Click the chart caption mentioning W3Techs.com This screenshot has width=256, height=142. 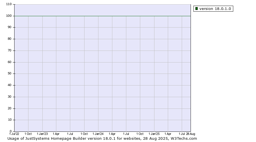102,138
